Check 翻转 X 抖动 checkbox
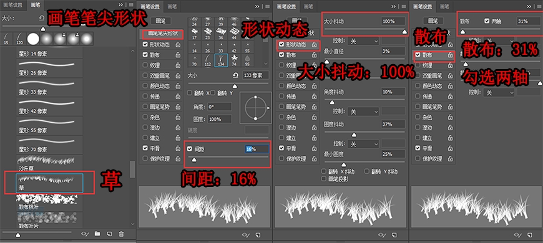Screen dimensions: 543x243 323,171
